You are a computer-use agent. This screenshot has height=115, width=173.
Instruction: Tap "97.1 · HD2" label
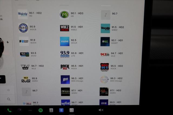coord(116,90)
